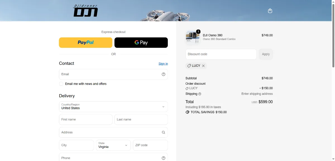Remove the LUCY discount code tag
Screen dimensions: 335x161
204,66
